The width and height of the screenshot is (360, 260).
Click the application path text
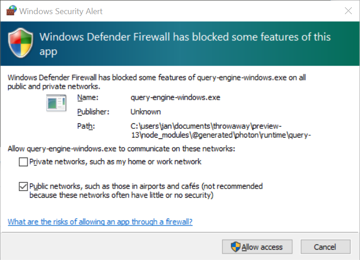point(221,131)
